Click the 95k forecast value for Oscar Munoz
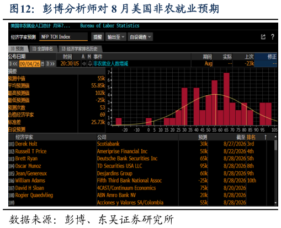 tap(204, 166)
